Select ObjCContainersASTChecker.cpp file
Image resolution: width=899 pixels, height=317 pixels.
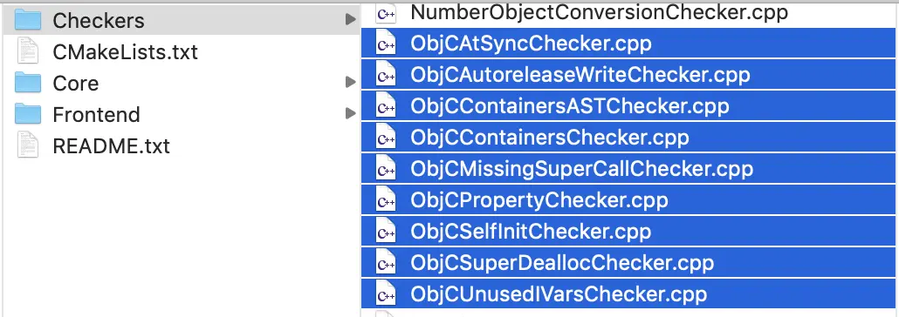point(628,106)
